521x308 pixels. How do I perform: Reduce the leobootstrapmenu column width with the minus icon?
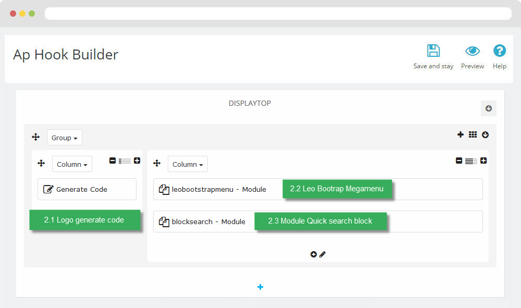pyautogui.click(x=459, y=161)
